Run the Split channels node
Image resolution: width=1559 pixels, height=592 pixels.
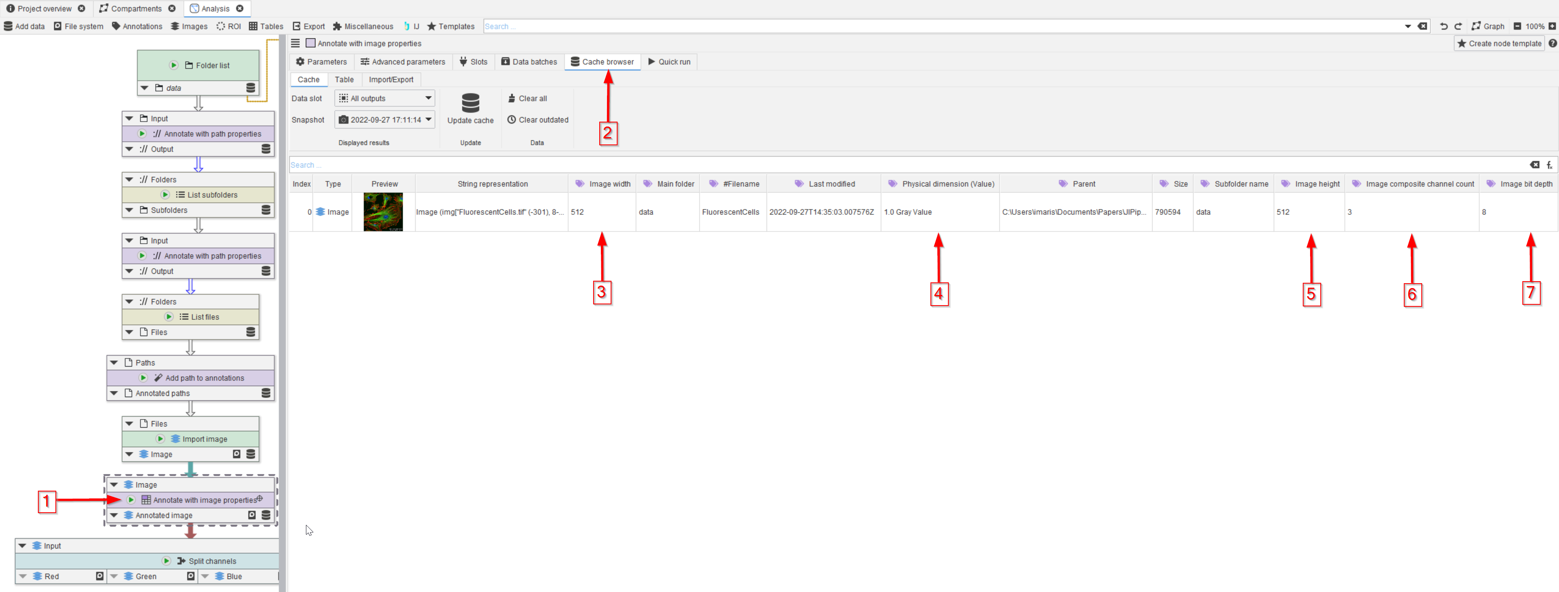(167, 561)
